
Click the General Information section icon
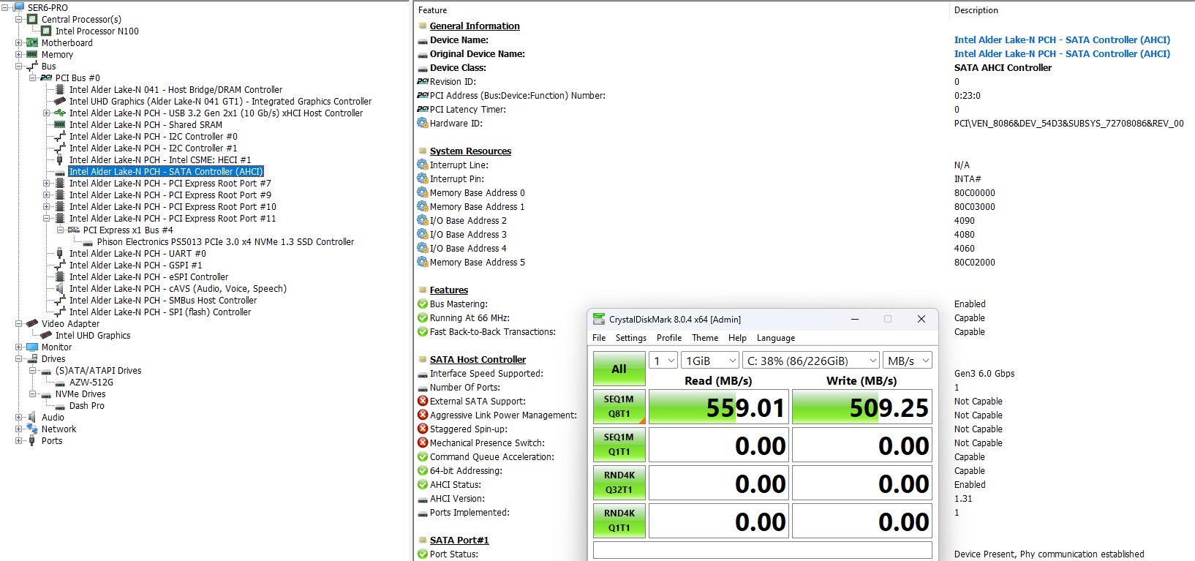(423, 26)
